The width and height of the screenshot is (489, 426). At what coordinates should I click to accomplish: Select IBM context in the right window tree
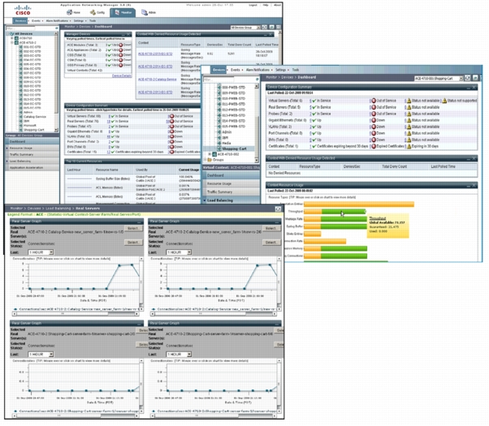pyautogui.click(x=225, y=137)
